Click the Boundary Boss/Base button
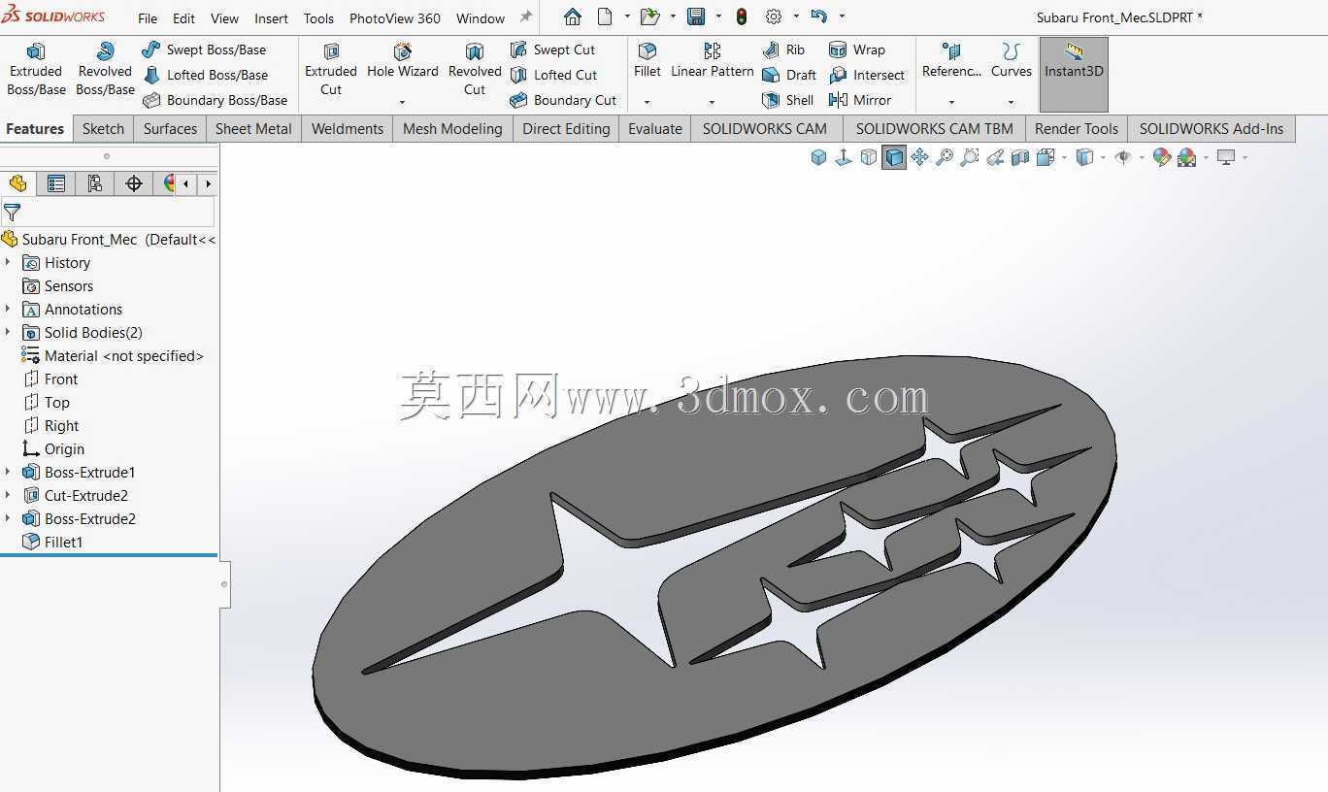The image size is (1328, 792). (216, 100)
